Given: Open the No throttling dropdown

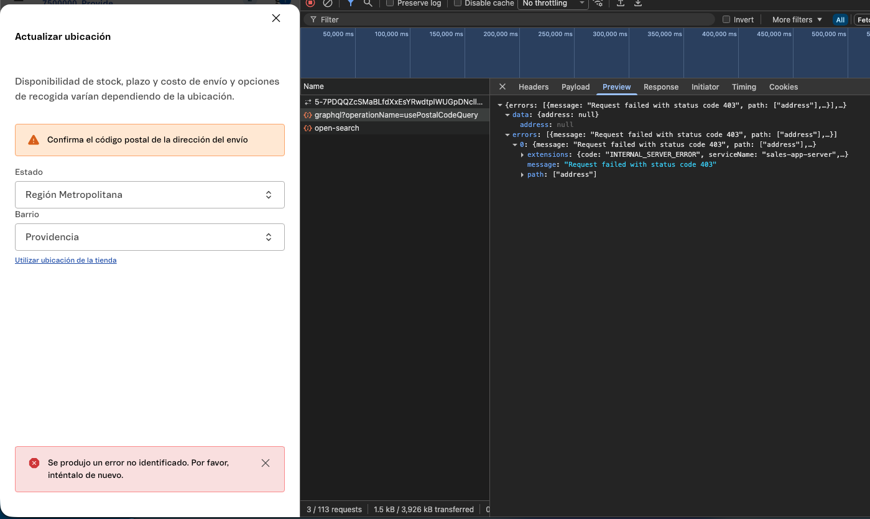Looking at the screenshot, I should [552, 3].
